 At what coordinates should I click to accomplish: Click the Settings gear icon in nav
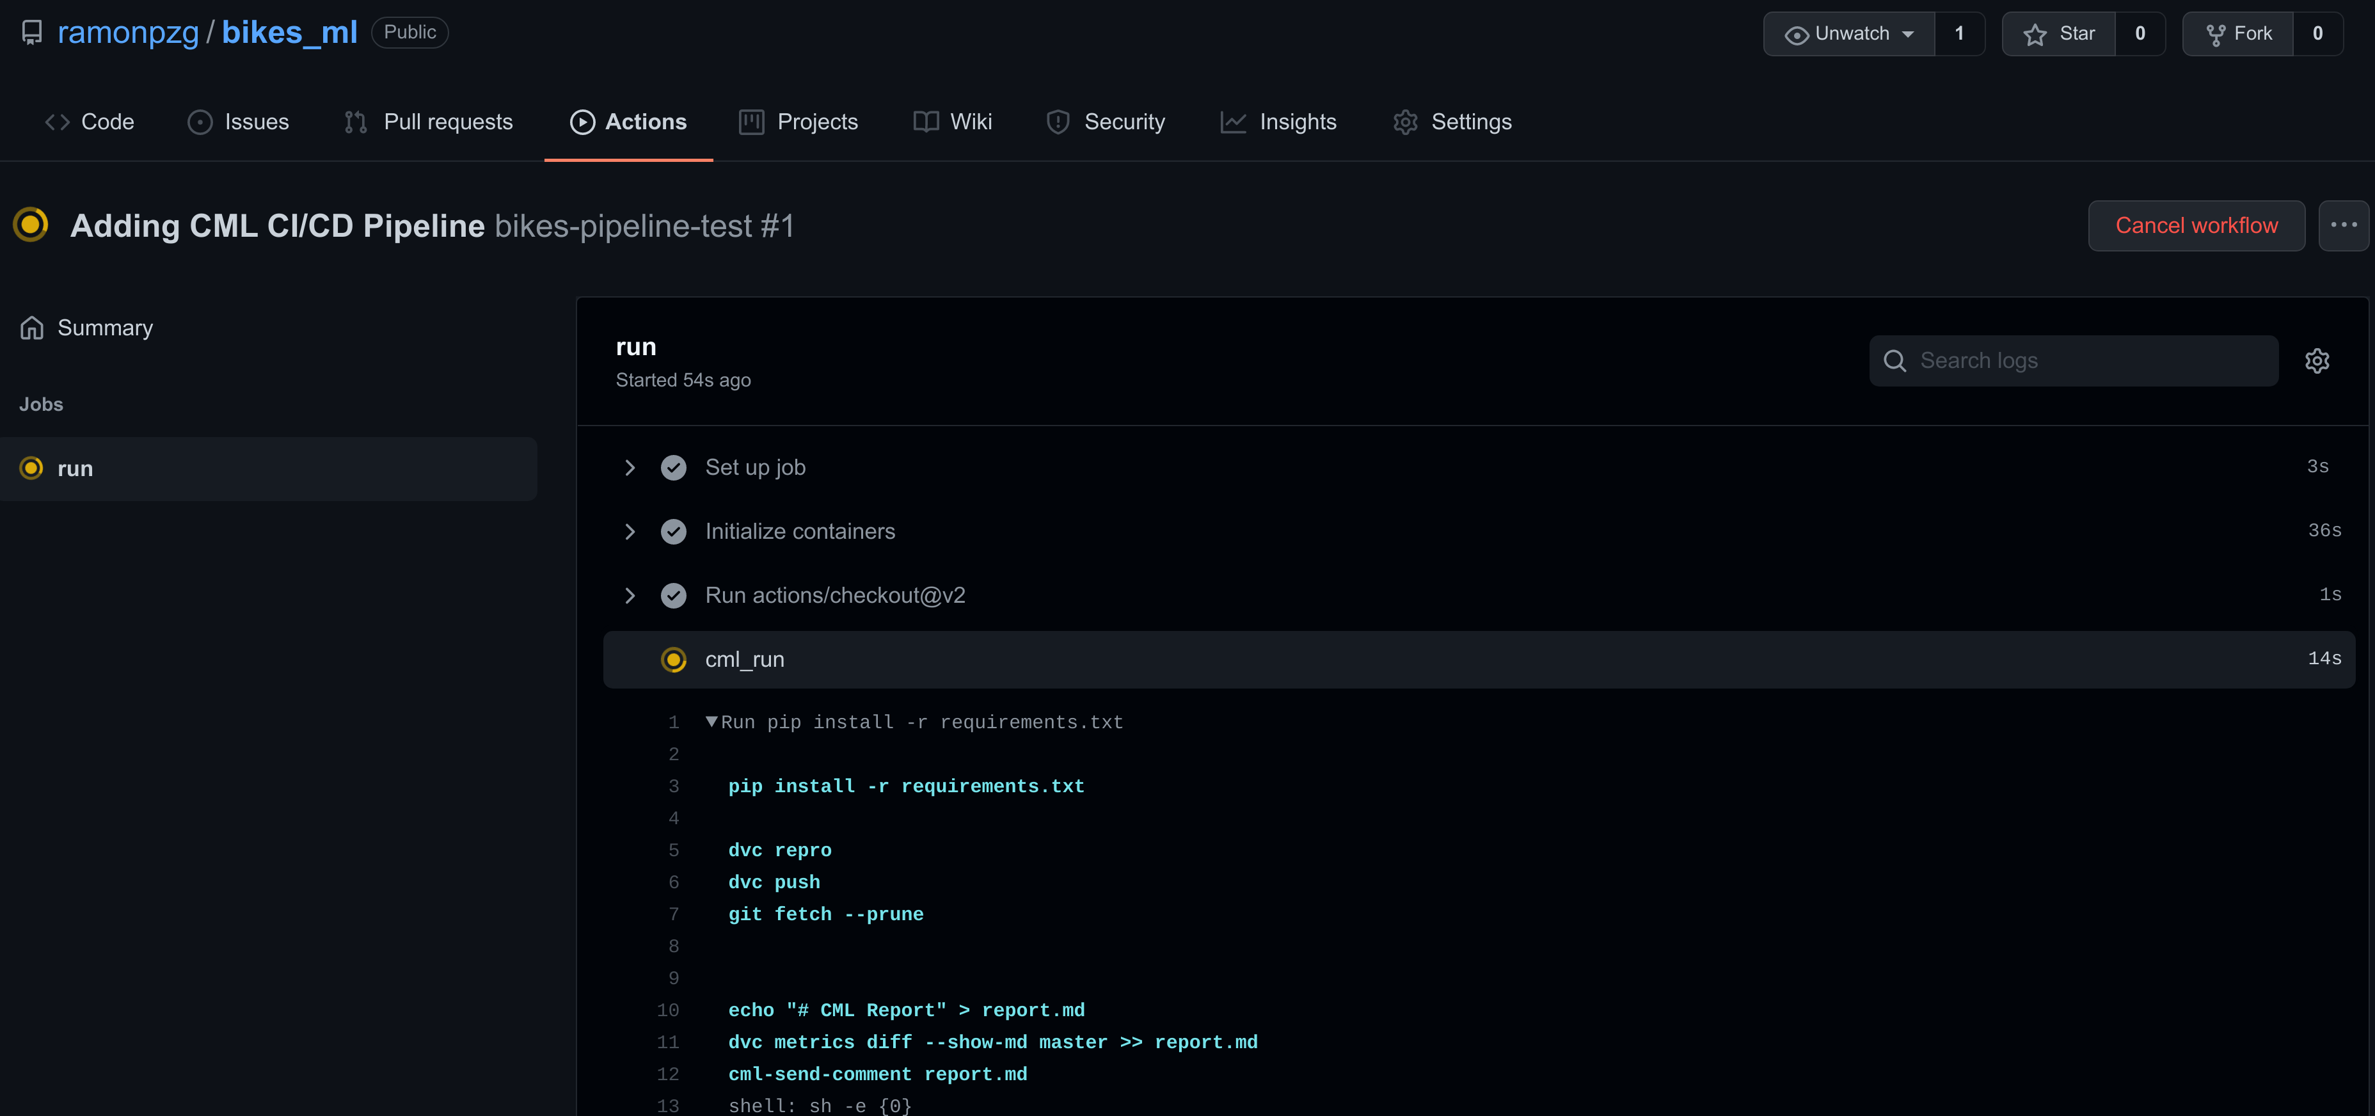click(1405, 122)
